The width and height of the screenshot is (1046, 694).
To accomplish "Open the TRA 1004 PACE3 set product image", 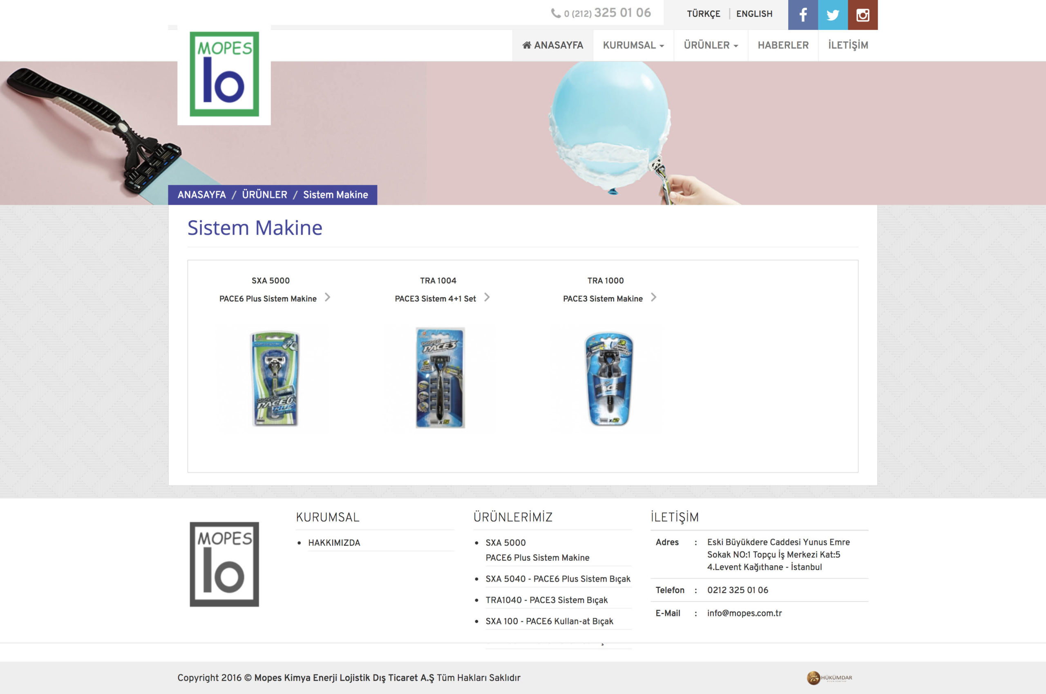I will 440,378.
